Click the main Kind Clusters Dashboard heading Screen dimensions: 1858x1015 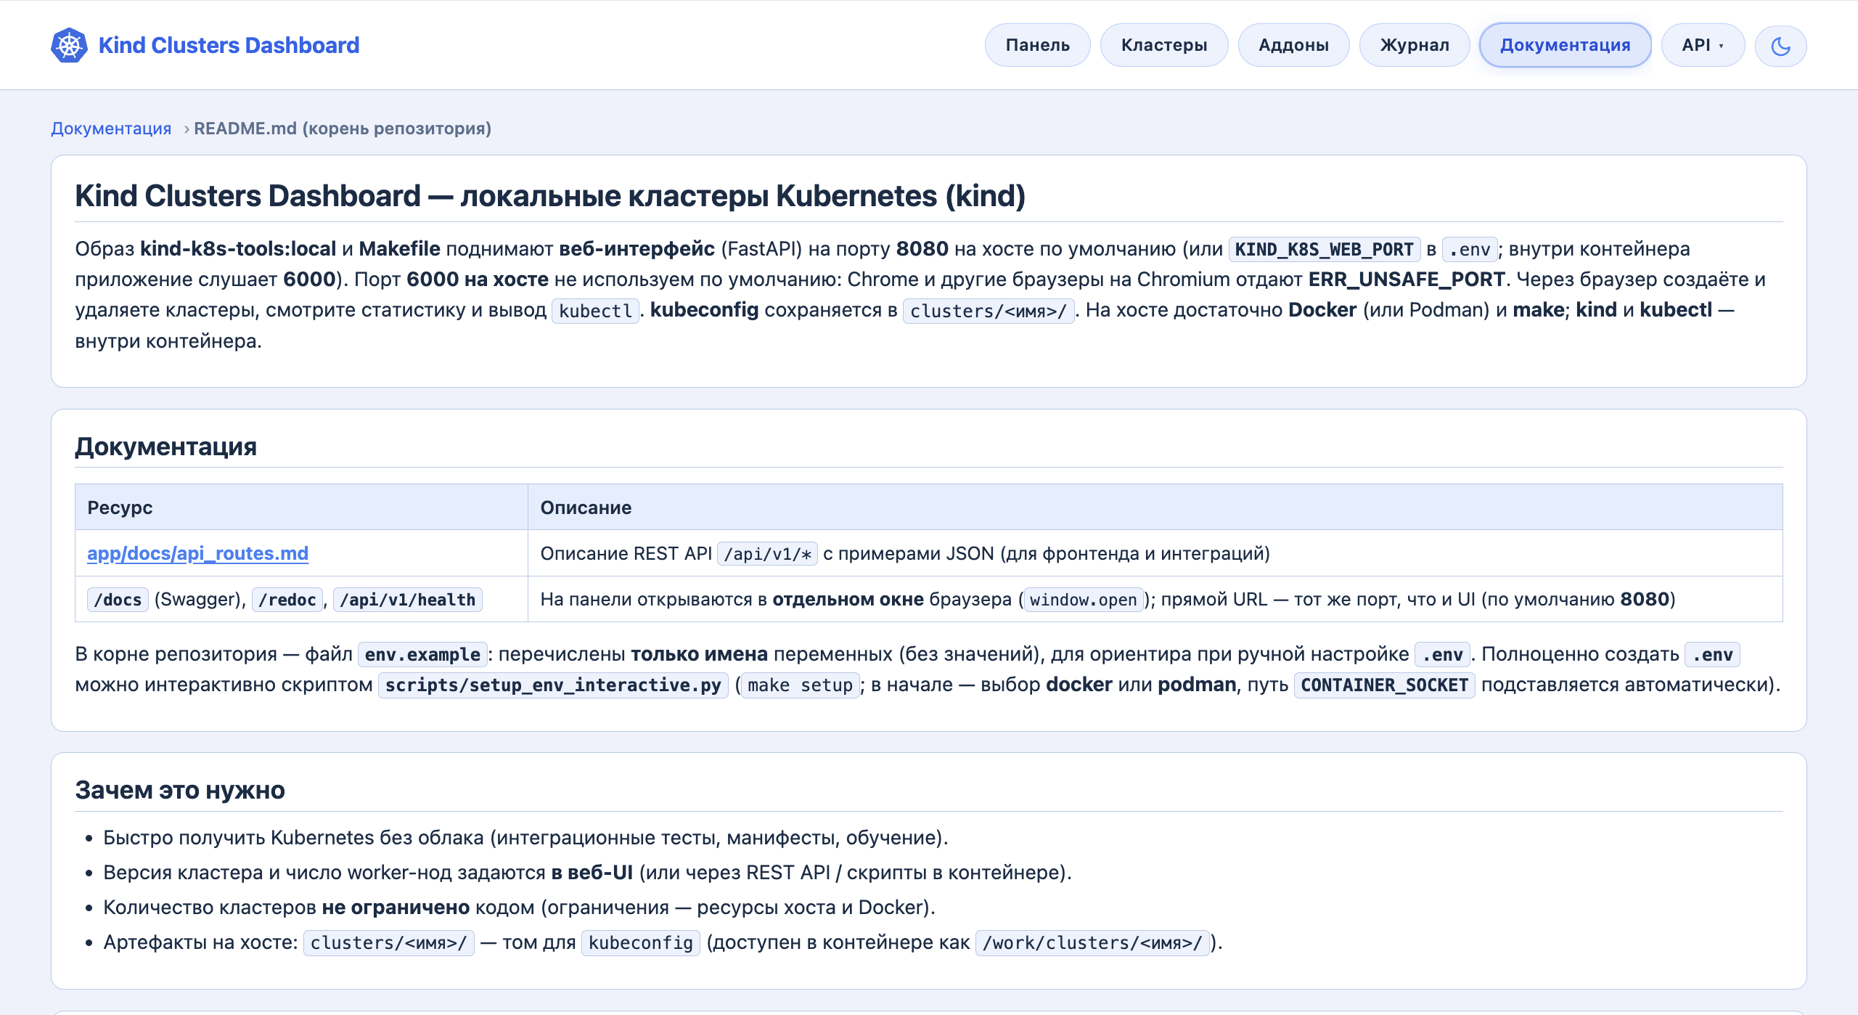[x=550, y=196]
